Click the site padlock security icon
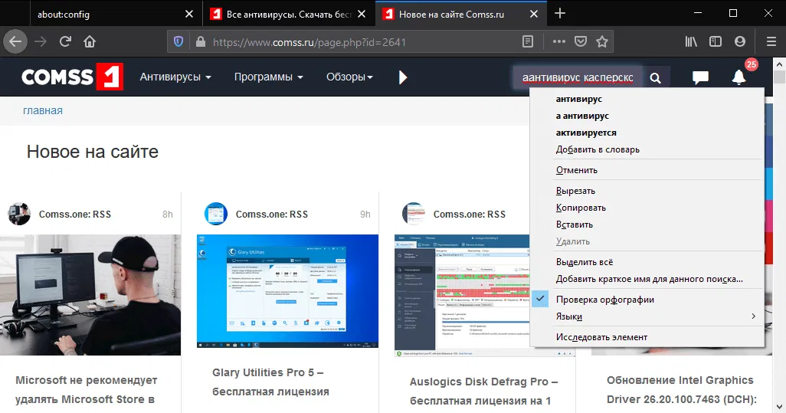This screenshot has height=413, width=786. pos(201,41)
